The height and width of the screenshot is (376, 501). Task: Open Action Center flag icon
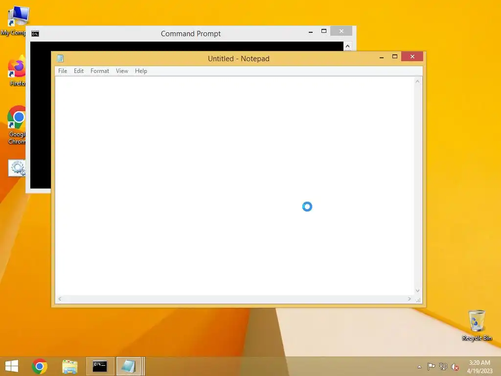[431, 366]
